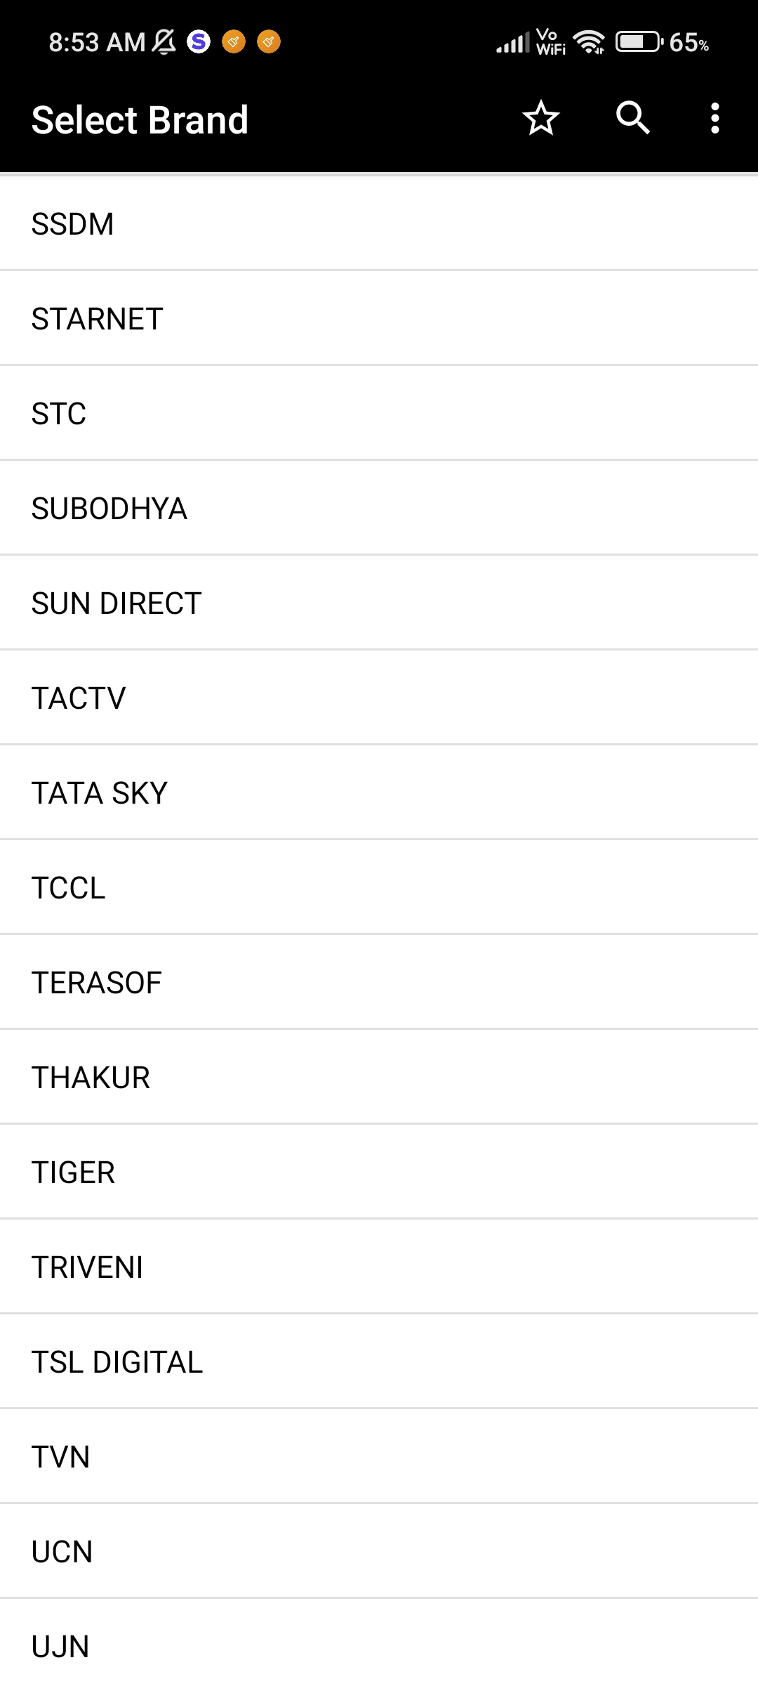Tap the cellular signal bars icon
This screenshot has width=758, height=1686.
pos(513,42)
